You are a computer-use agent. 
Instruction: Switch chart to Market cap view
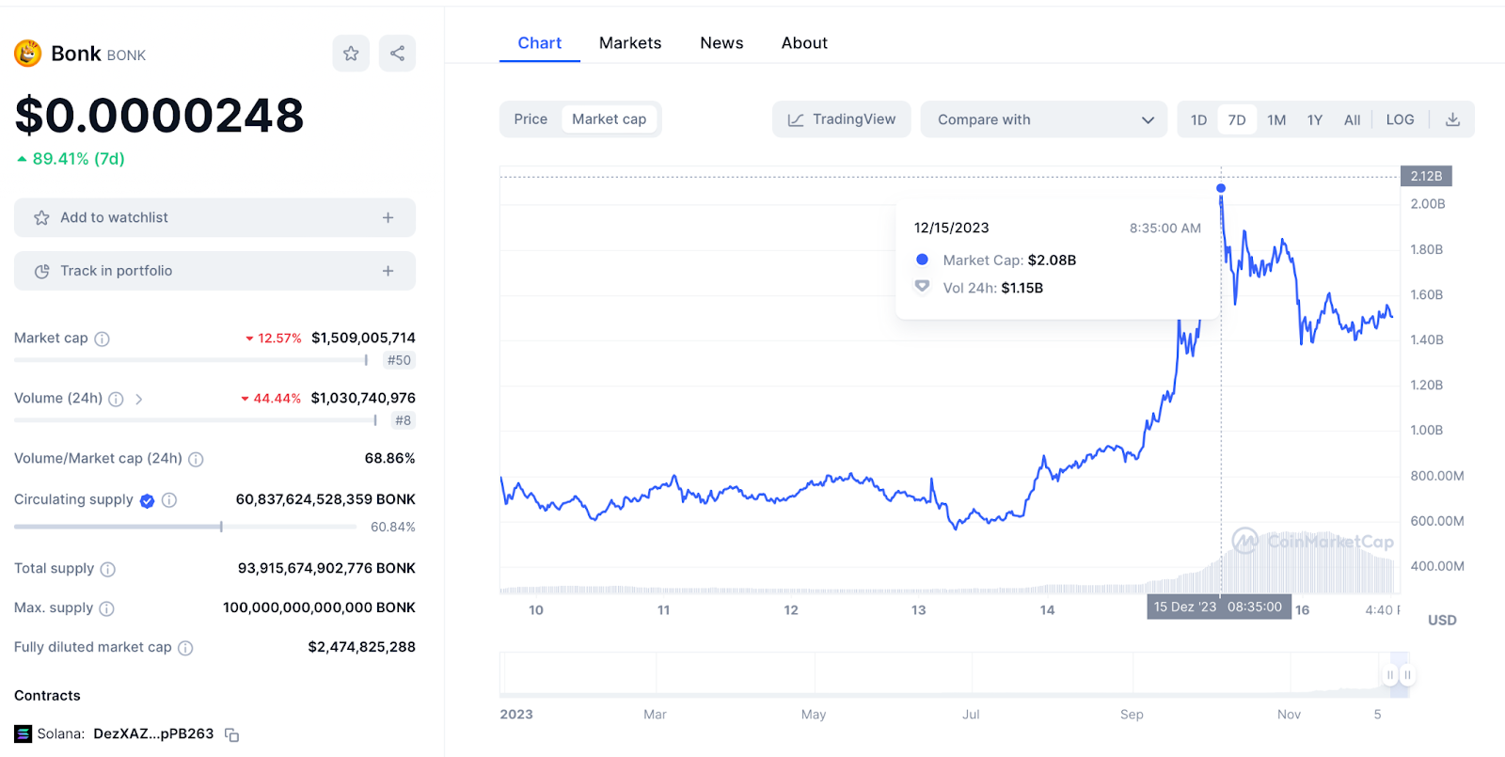click(x=609, y=119)
